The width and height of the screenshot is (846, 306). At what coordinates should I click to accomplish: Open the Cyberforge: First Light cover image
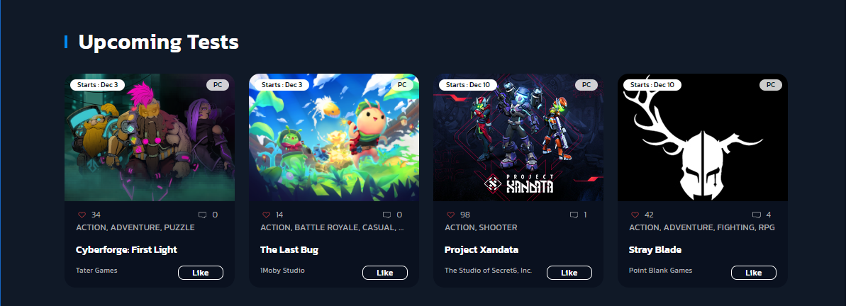[x=150, y=137]
